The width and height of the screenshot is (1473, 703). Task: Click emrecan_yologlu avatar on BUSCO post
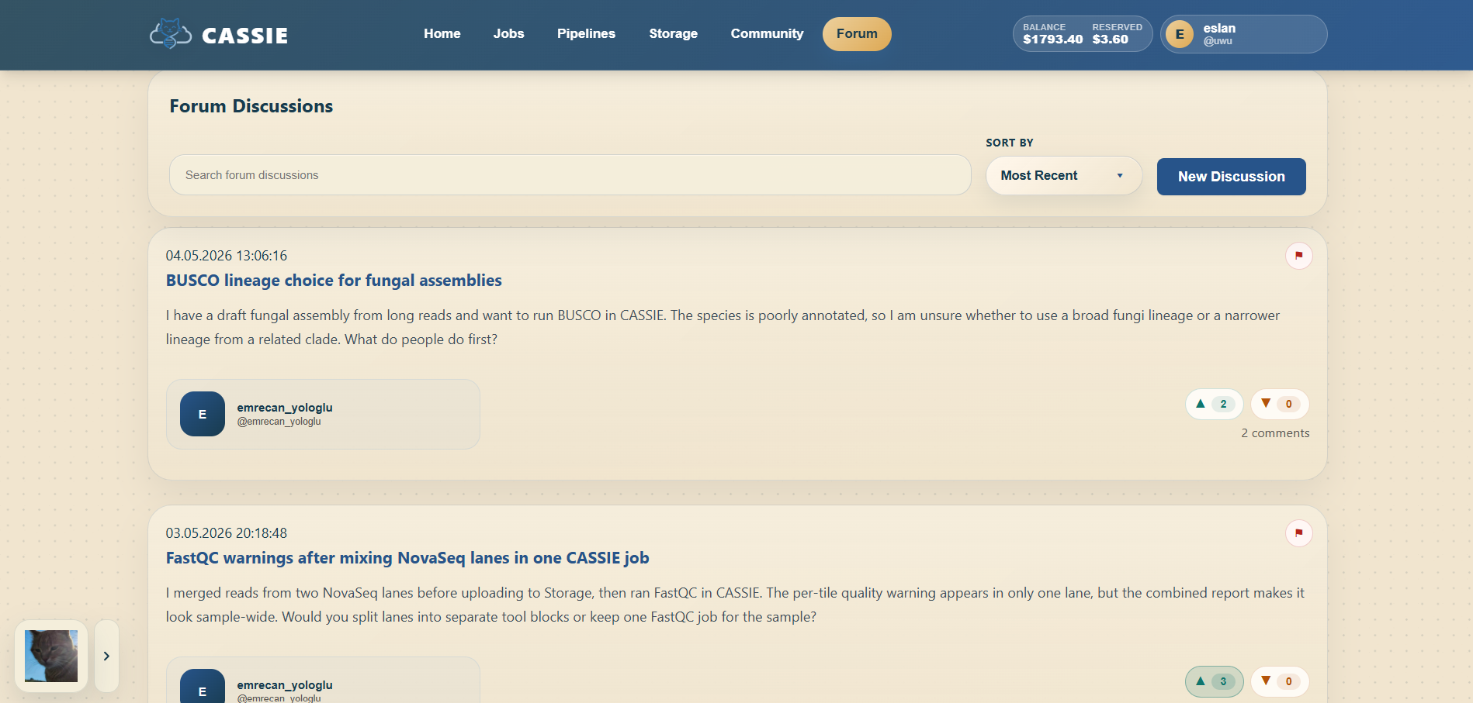click(203, 414)
